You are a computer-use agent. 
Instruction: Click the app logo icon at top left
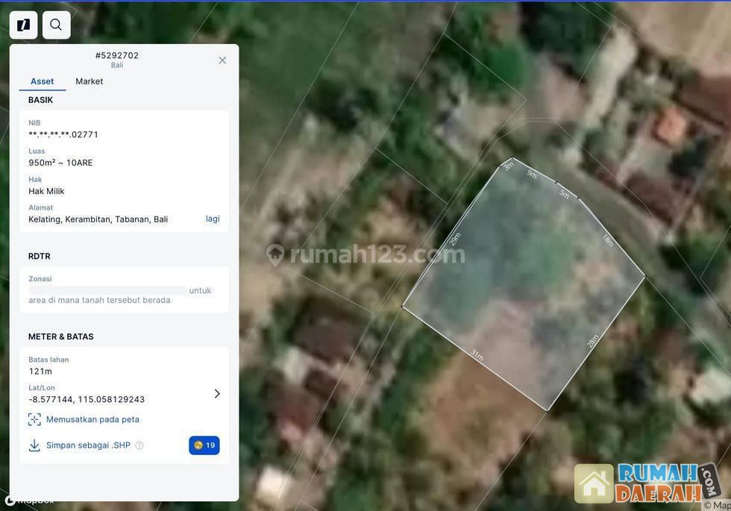pos(23,25)
